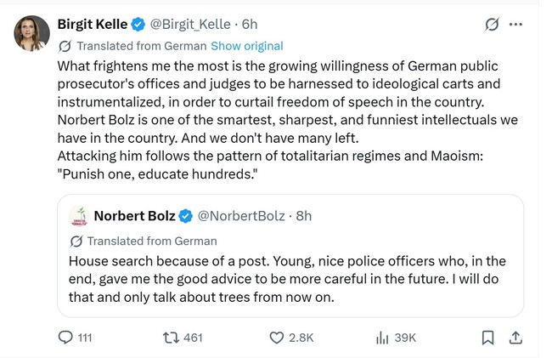
Task: Open view analytics bar chart icon
Action: 382,338
